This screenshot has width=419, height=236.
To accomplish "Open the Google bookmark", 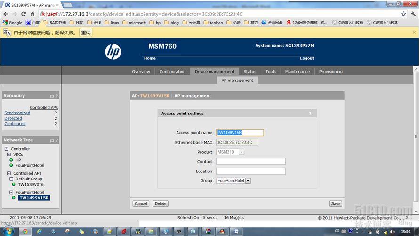I will click(12, 23).
